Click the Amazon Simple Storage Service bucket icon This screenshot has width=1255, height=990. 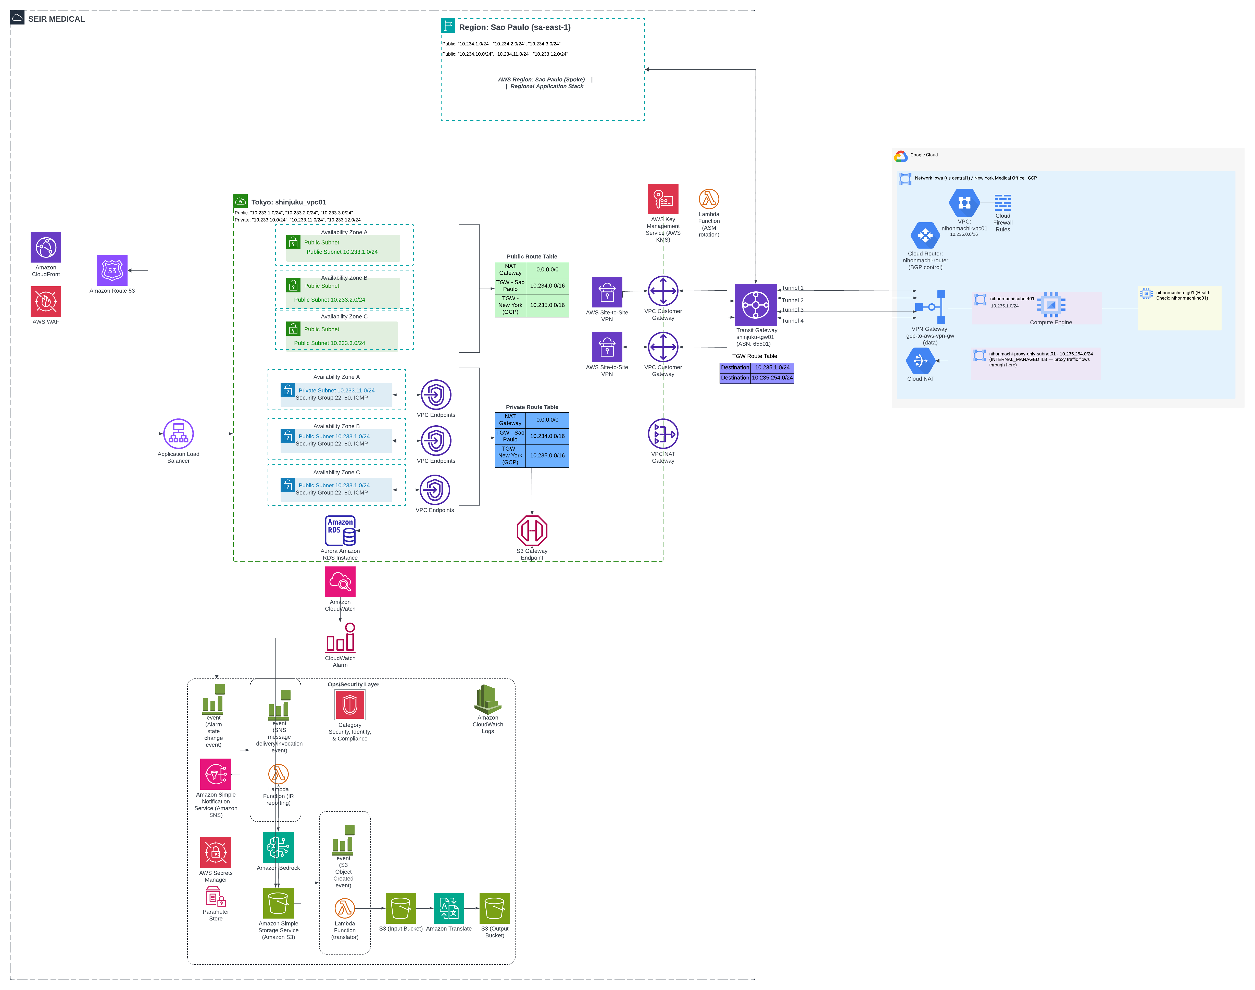tap(278, 903)
